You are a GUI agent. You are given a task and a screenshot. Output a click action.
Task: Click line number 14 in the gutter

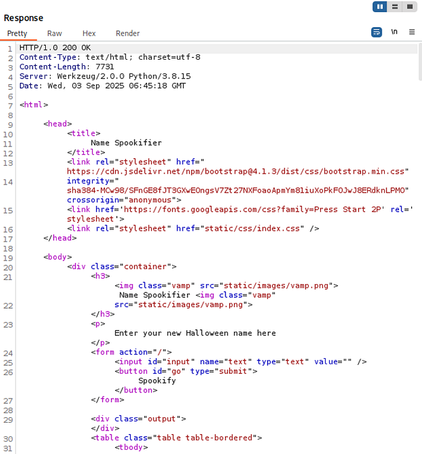pos(8,182)
